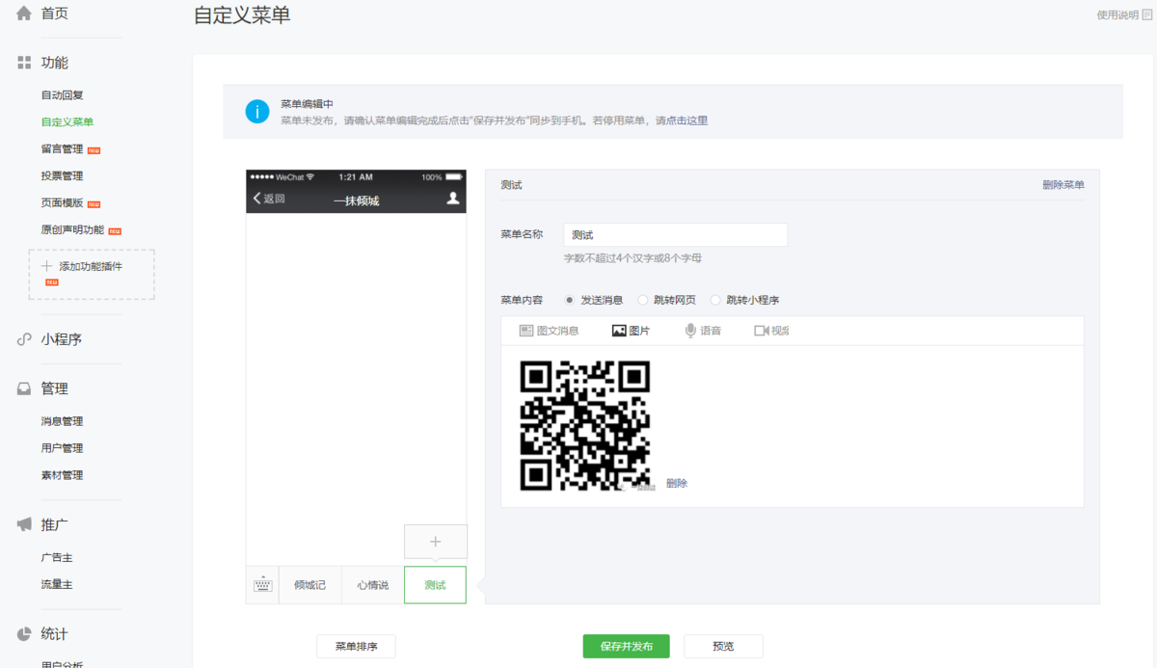Open 原创声明功能 in the sidebar
Viewport: 1157px width, 668px height.
(72, 230)
